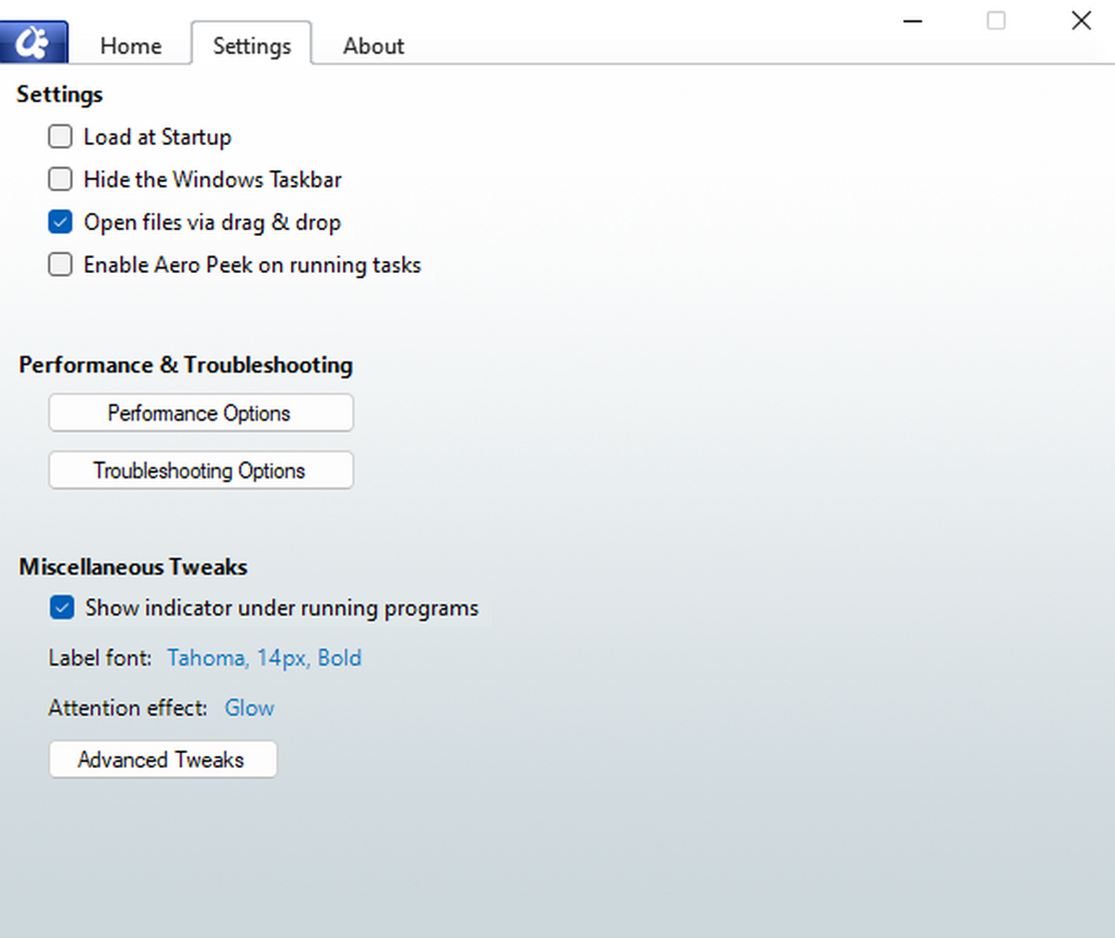Image resolution: width=1115 pixels, height=938 pixels.
Task: Open the About tab
Action: [373, 46]
